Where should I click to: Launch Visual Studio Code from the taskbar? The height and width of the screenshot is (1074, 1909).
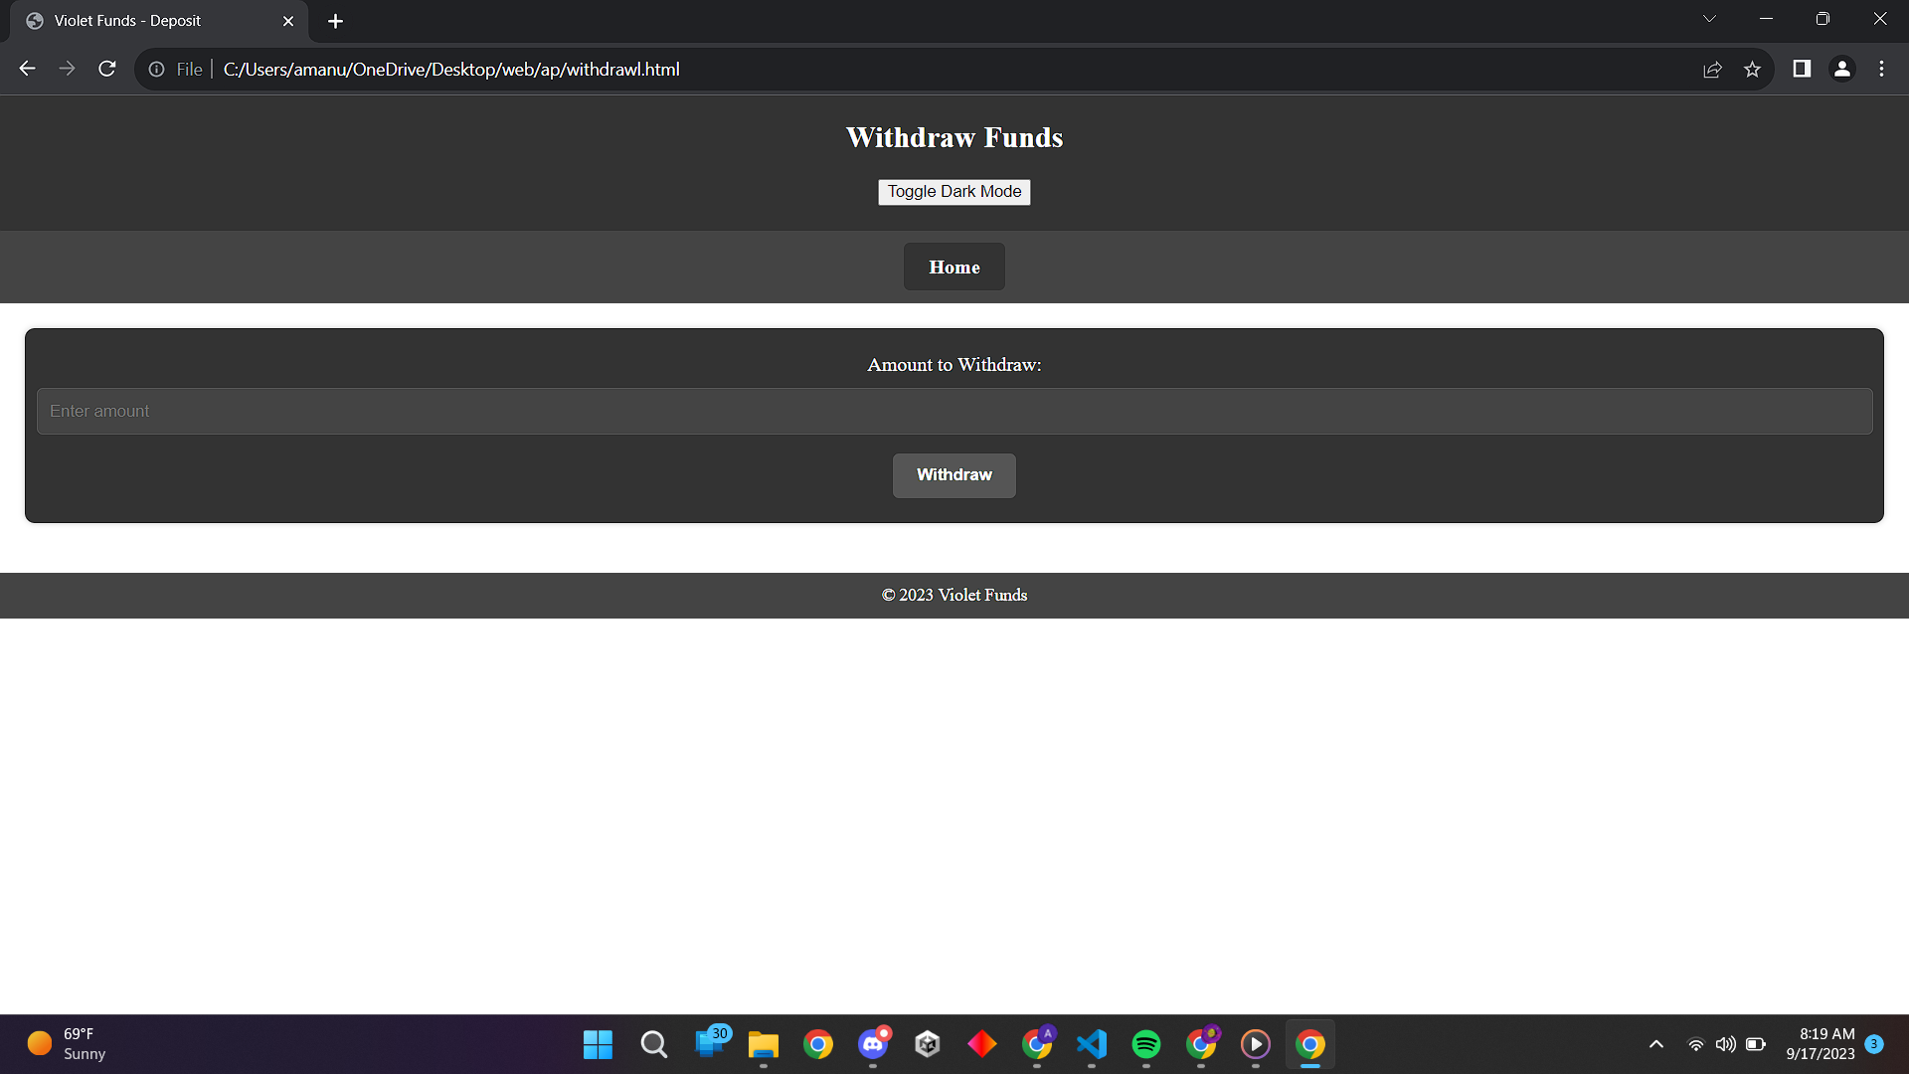coord(1092,1044)
